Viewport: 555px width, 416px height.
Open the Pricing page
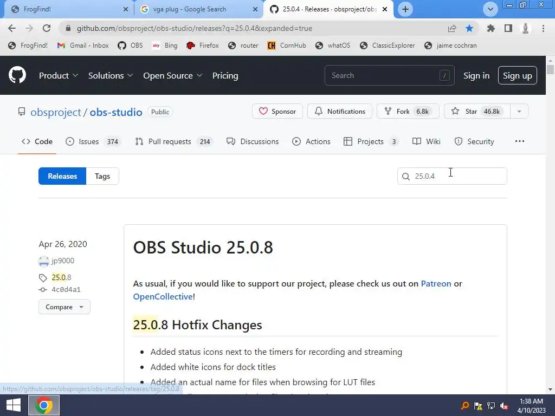click(x=225, y=75)
